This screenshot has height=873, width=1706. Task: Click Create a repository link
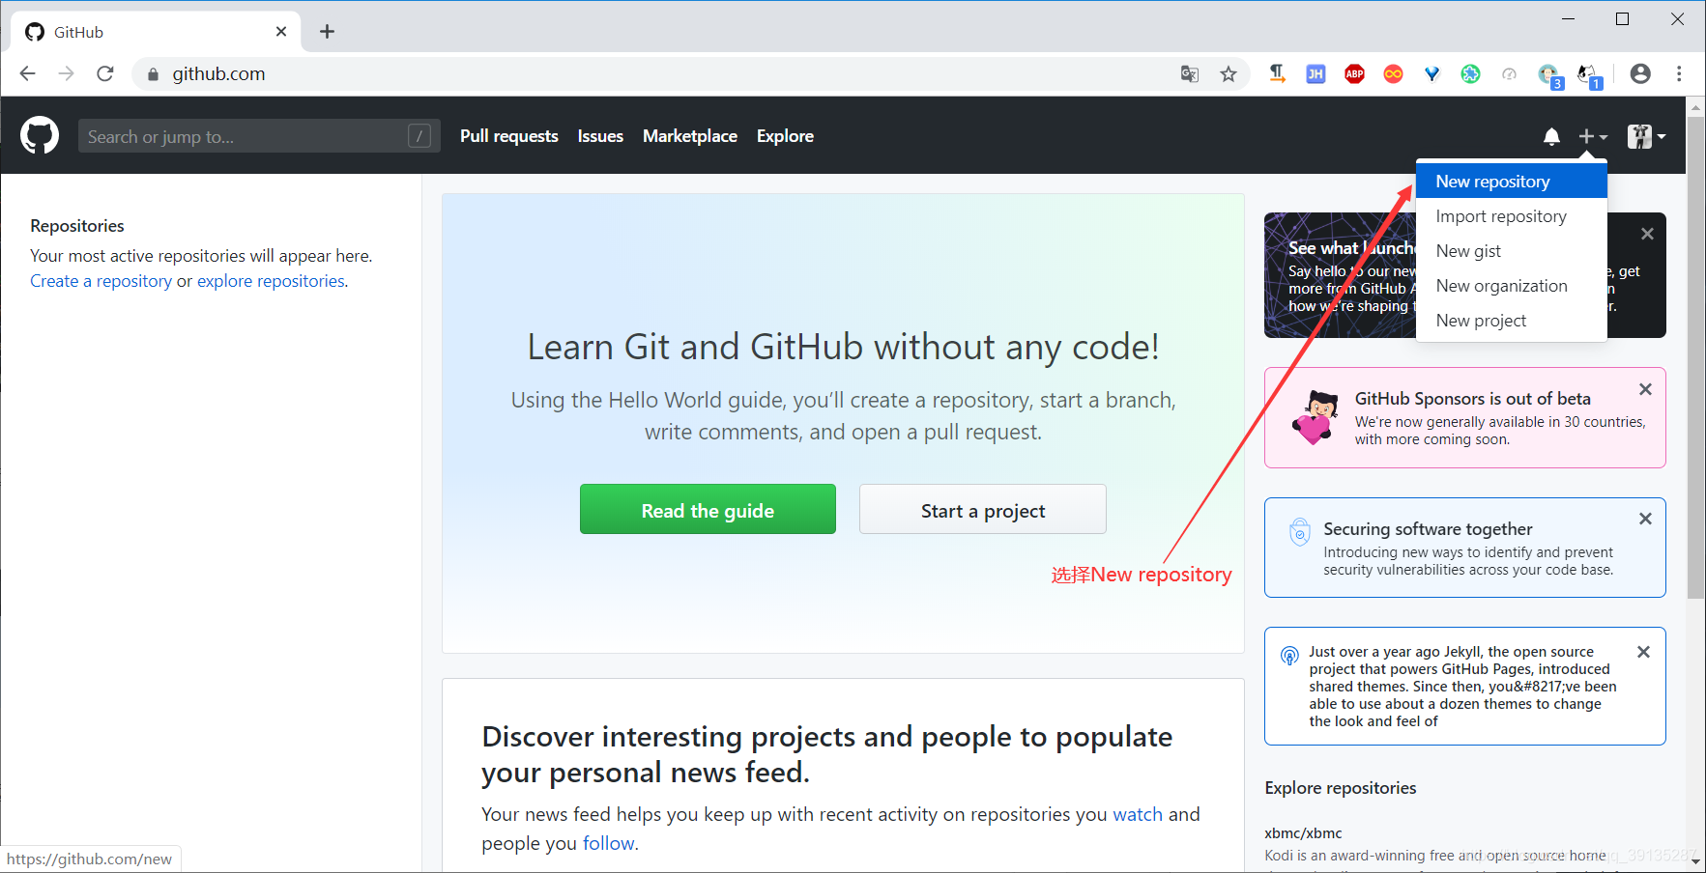pos(101,281)
